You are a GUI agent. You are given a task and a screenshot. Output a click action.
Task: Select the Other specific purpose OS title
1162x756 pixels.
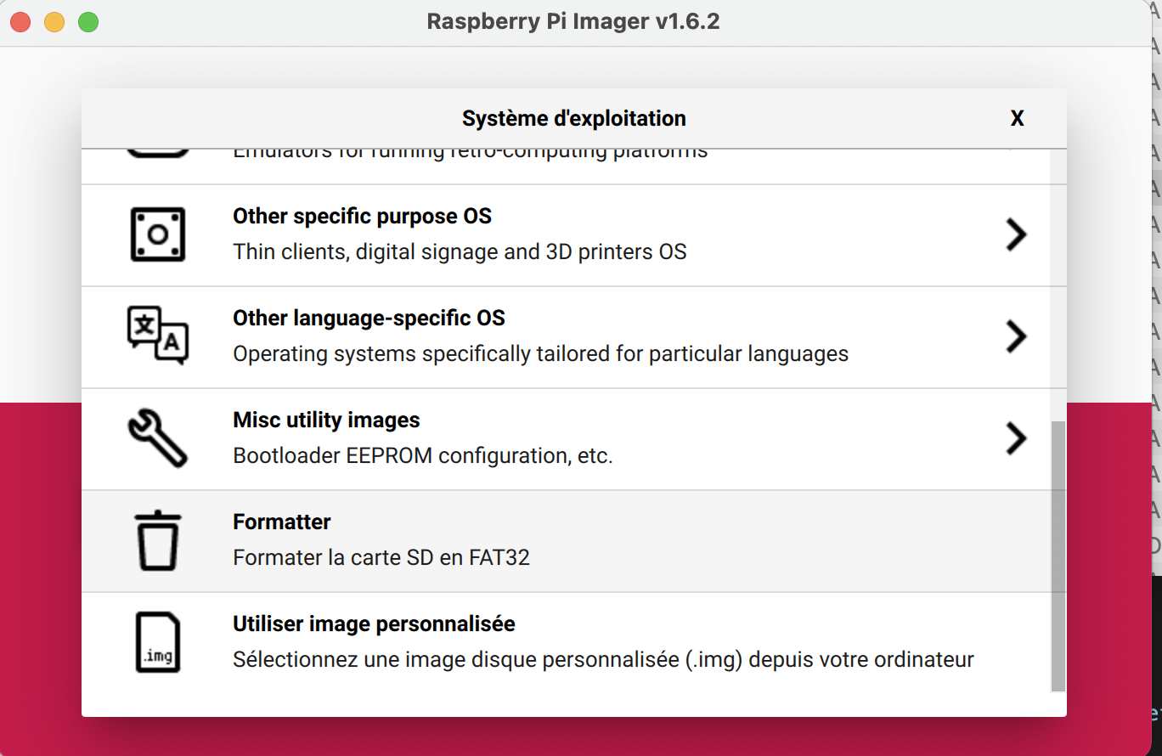(362, 217)
